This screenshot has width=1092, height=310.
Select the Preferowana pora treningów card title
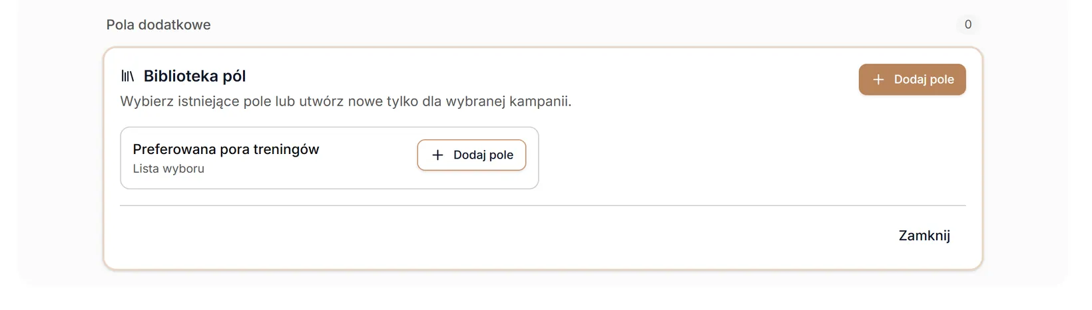[x=226, y=149]
